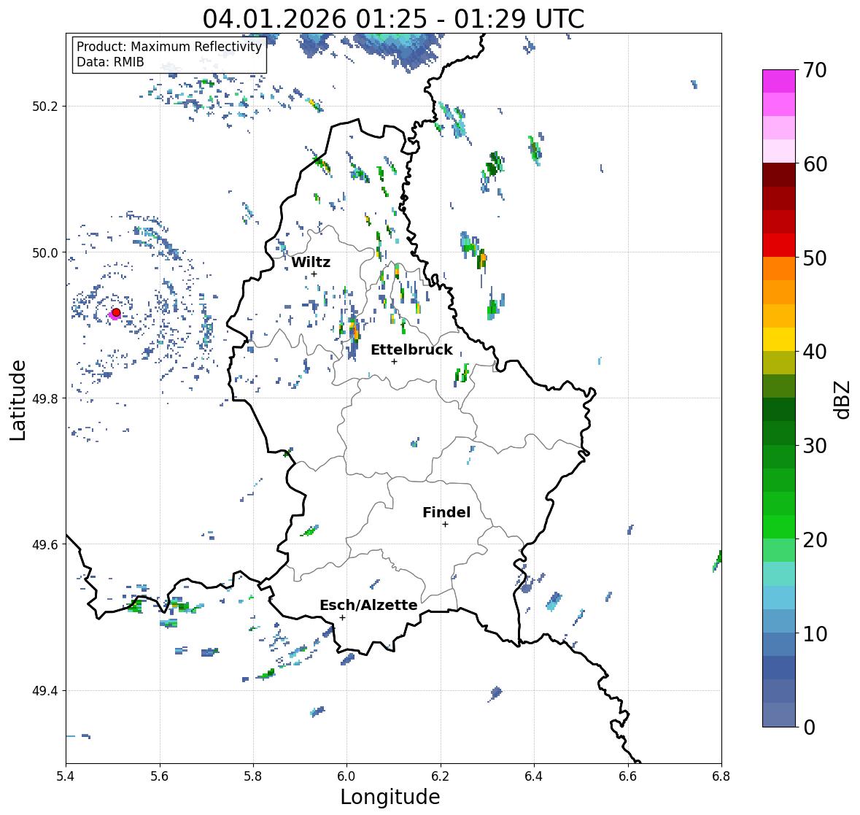Click the Ettelbruck station cross marker

(394, 361)
